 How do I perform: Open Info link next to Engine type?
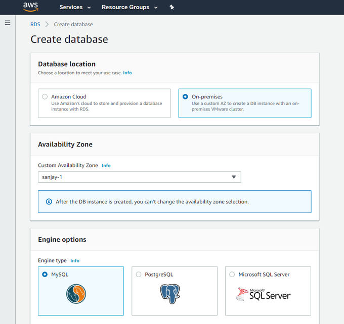75,260
